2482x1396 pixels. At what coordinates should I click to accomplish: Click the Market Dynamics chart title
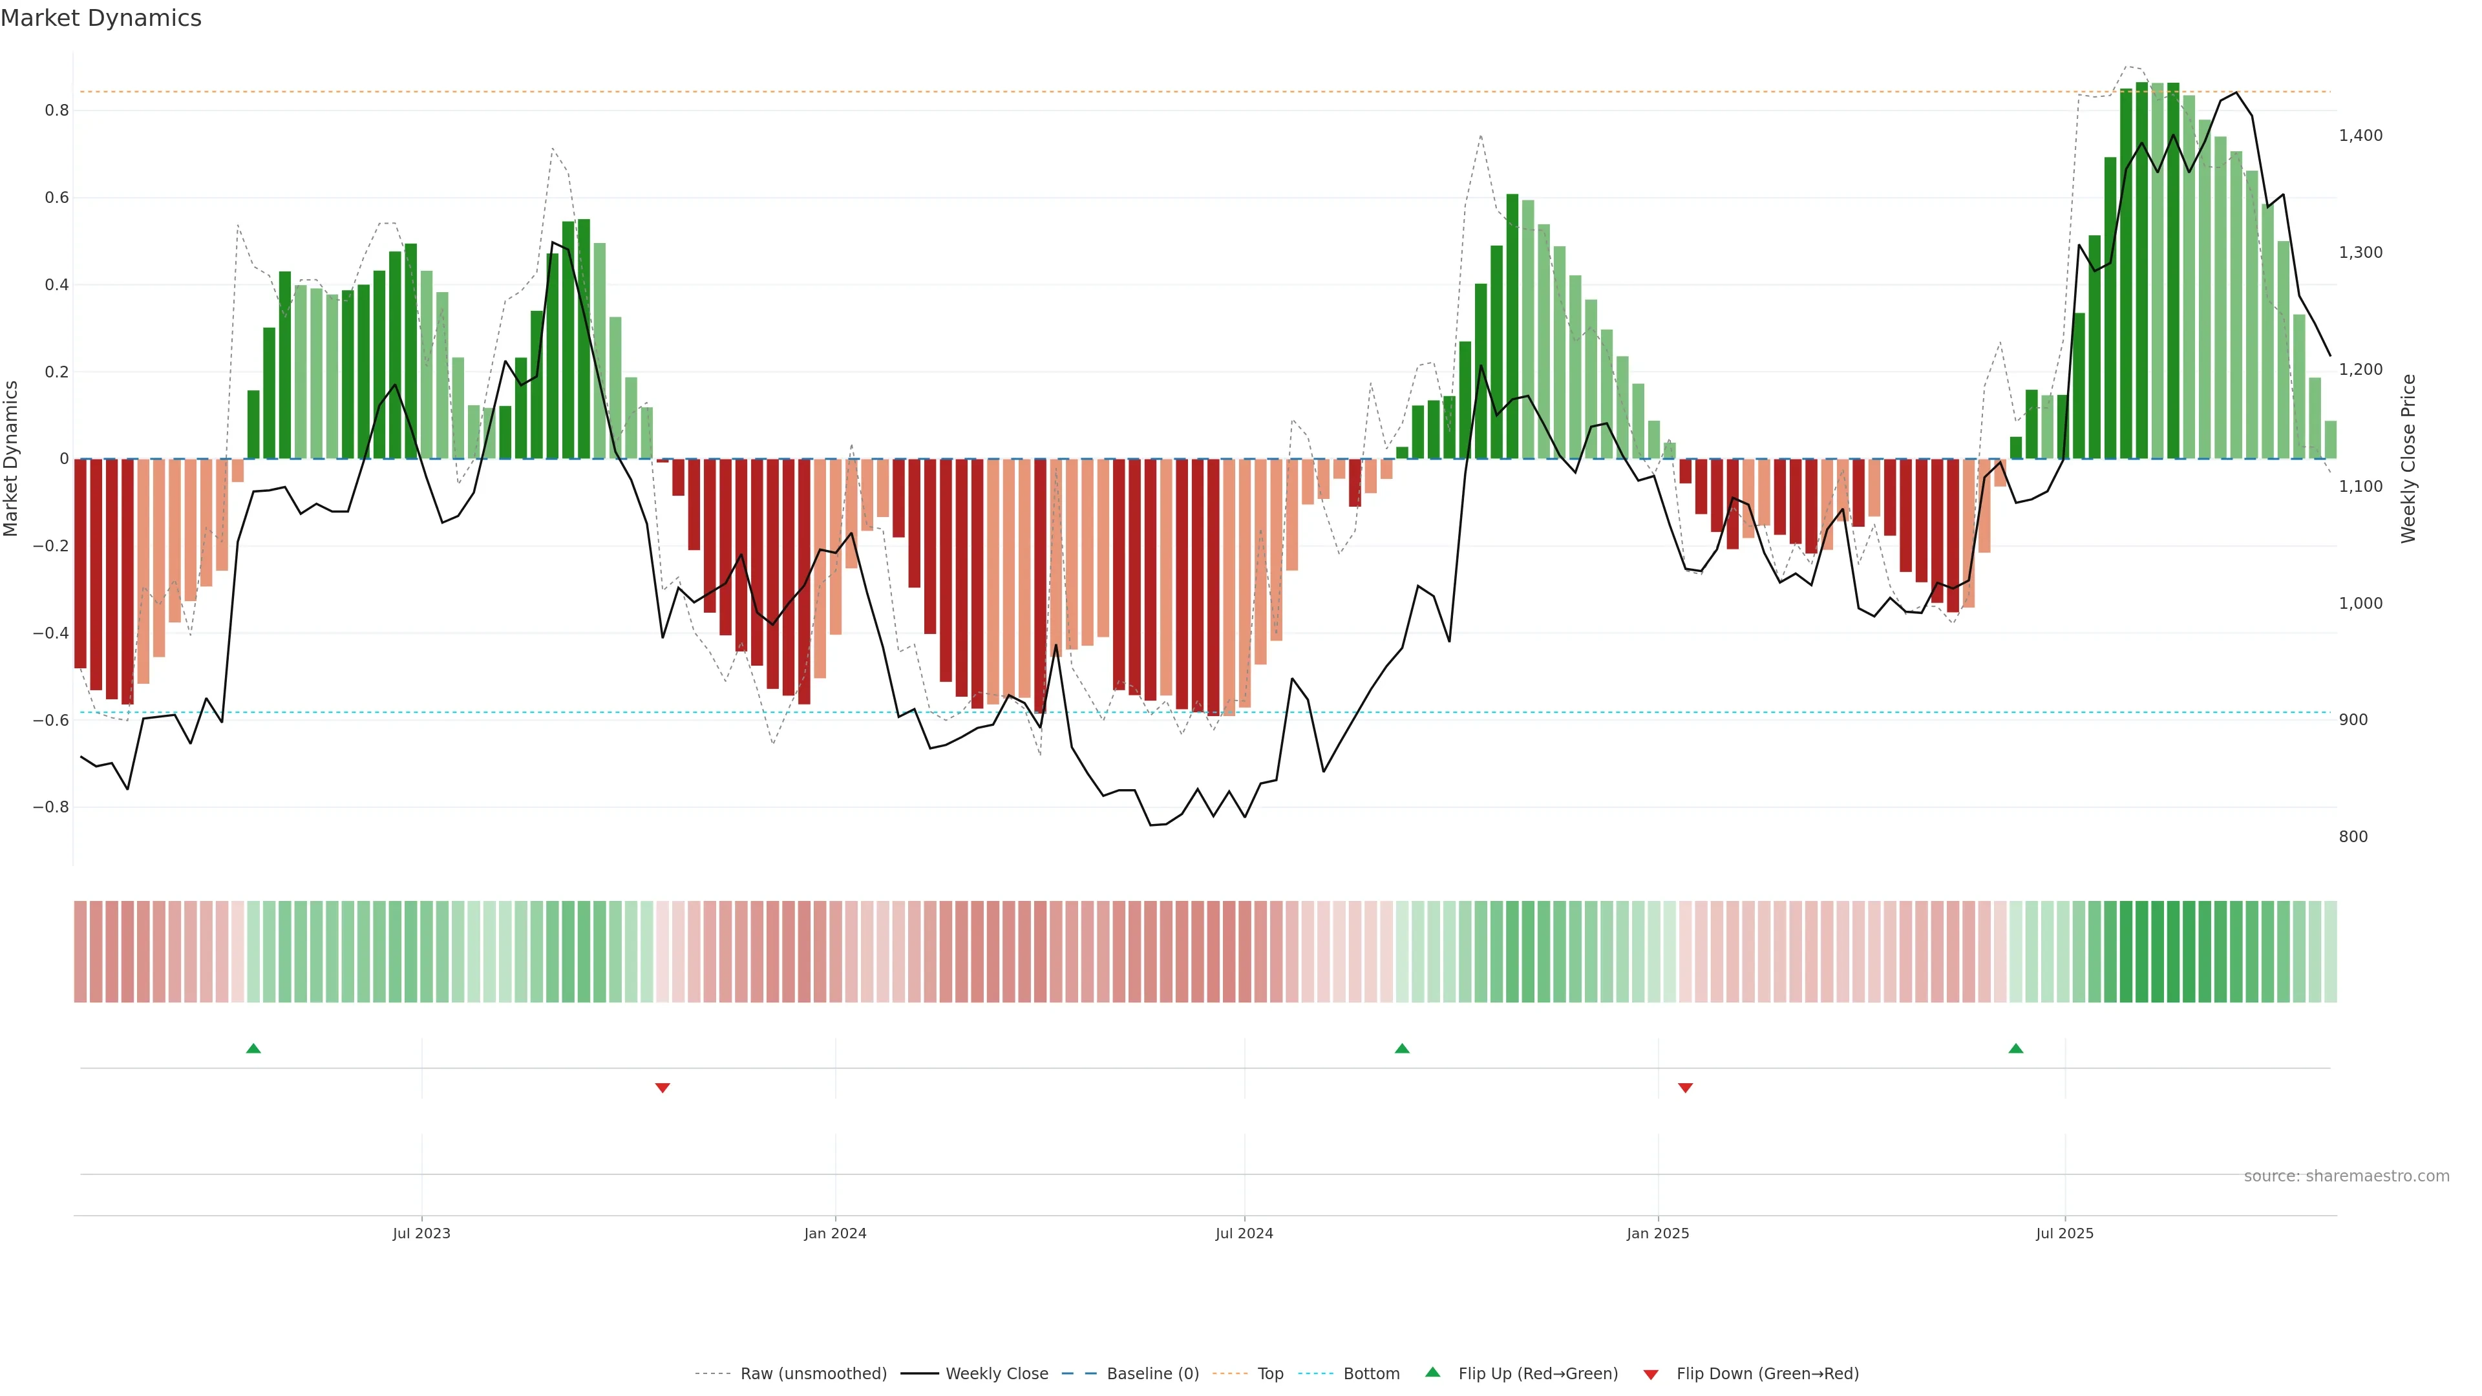pyautogui.click(x=101, y=18)
